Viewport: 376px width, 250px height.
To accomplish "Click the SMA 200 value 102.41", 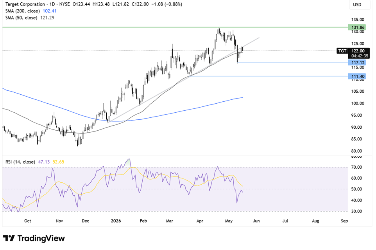I will [x=49, y=11].
